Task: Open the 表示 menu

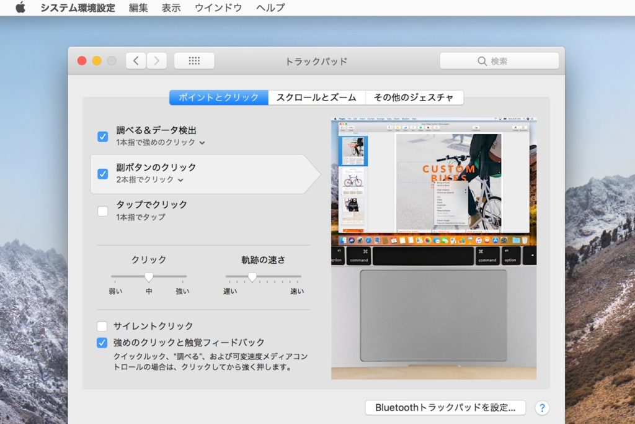Action: click(x=171, y=8)
